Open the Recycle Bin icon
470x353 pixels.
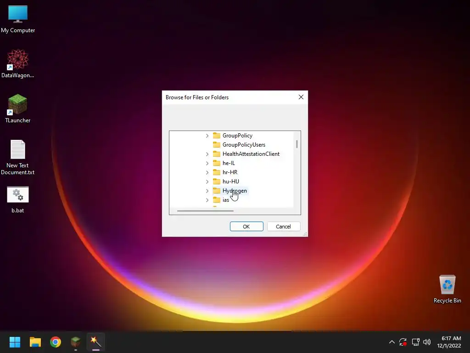point(447,289)
